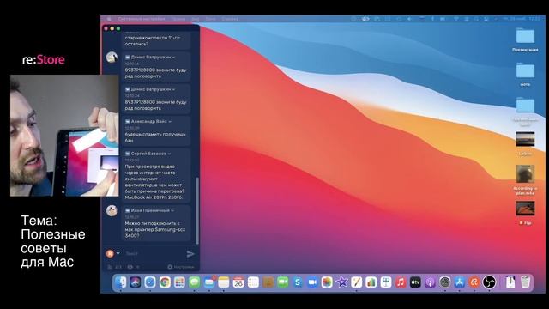Open Pages from the Dock
Viewport: 549px width, 309px height.
[357, 282]
